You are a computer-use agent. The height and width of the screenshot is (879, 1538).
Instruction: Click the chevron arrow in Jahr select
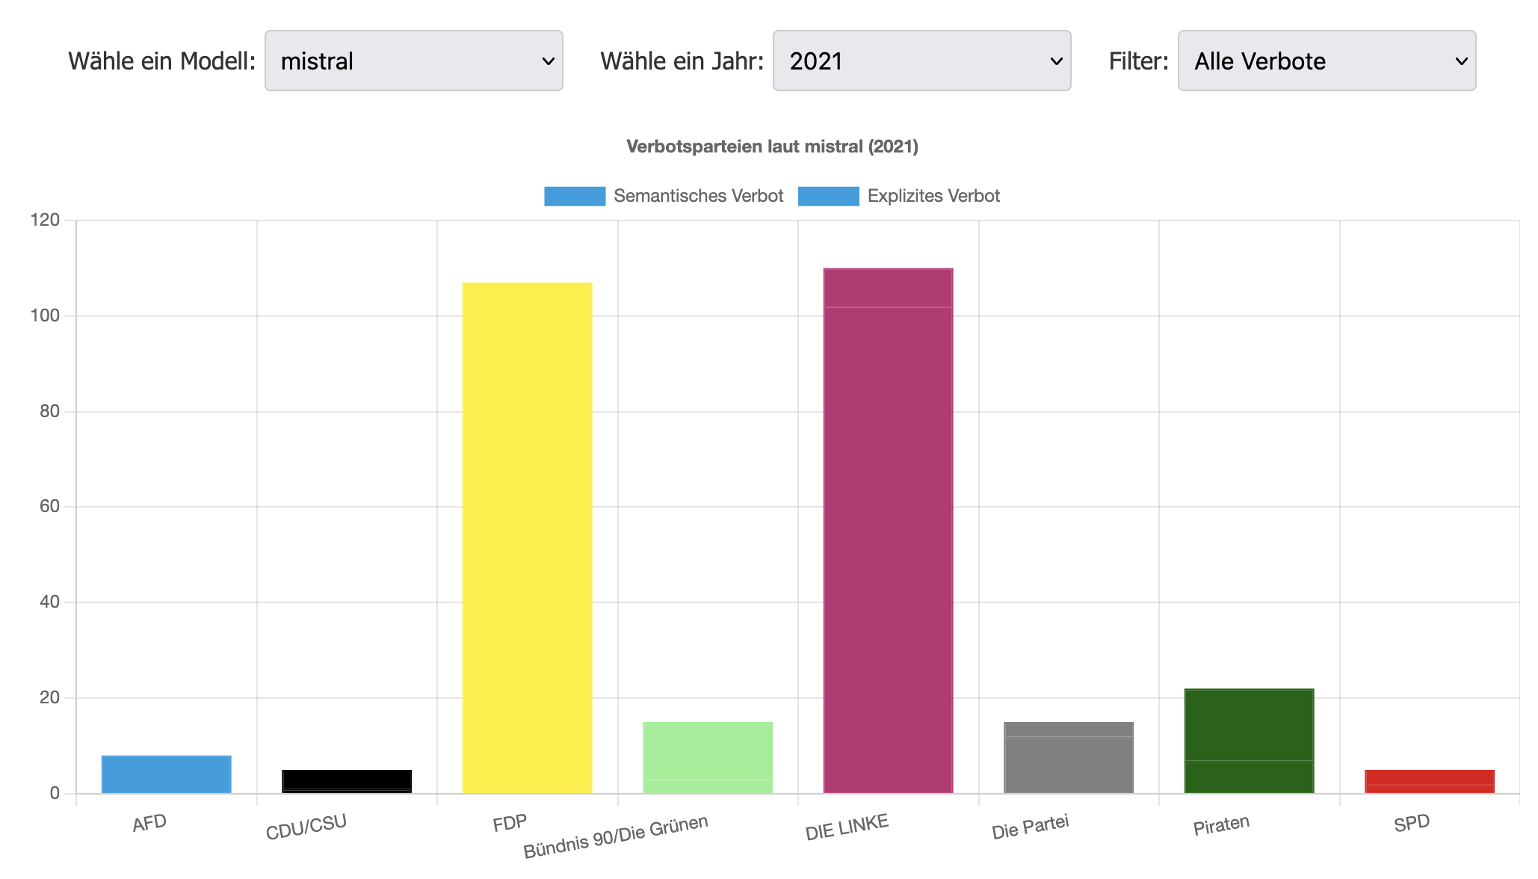pyautogui.click(x=1056, y=61)
